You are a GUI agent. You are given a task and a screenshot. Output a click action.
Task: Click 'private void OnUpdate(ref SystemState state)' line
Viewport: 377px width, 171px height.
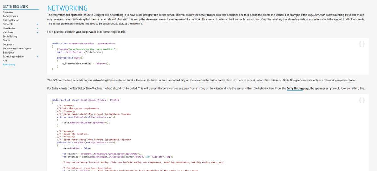(x=86, y=142)
